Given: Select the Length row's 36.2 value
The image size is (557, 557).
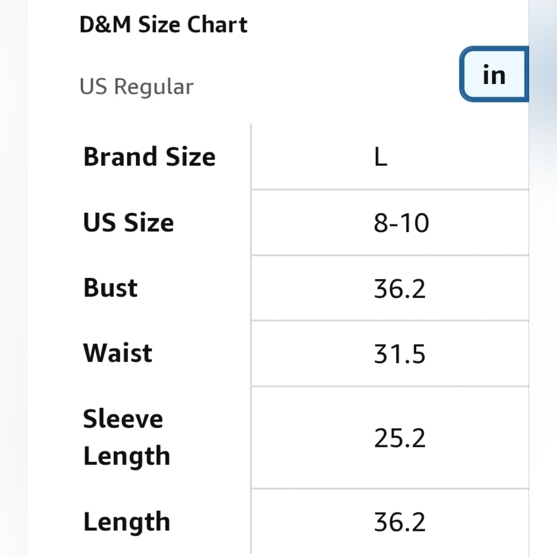Looking at the screenshot, I should click(x=399, y=522).
